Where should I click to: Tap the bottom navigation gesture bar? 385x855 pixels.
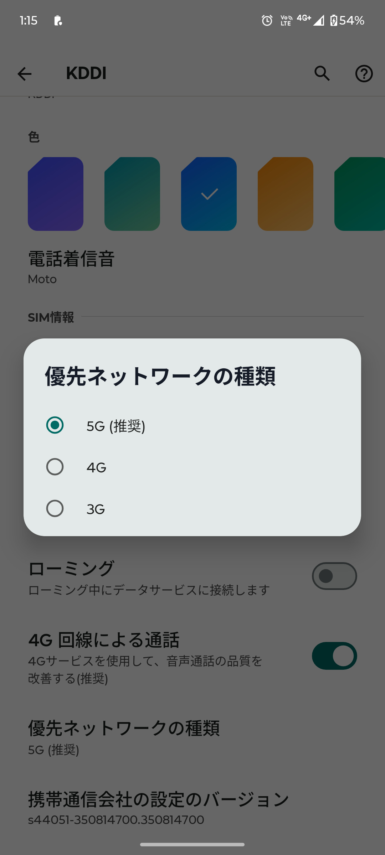pos(192,845)
